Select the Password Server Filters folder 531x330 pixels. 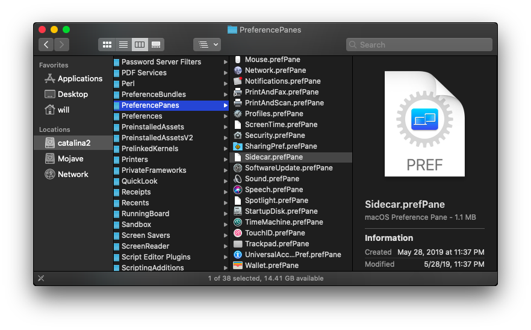pos(171,62)
